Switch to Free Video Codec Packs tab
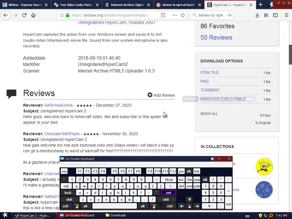The image size is (292, 219). coord(76,5)
